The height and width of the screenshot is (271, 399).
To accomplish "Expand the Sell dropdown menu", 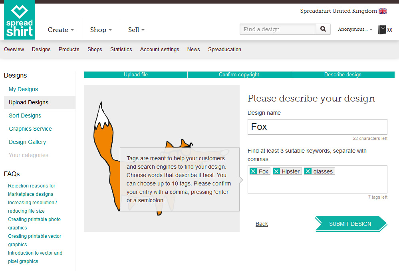I will 136,30.
